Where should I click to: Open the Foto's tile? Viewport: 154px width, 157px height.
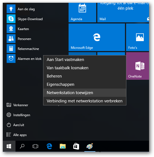click(137, 37)
